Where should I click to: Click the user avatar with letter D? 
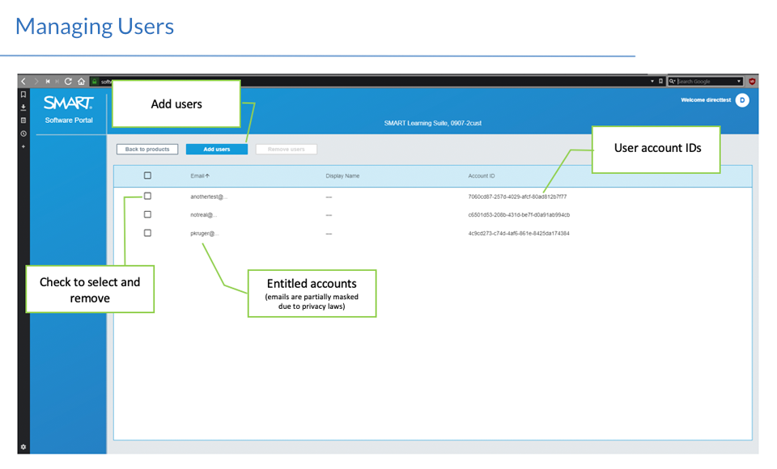coord(742,100)
